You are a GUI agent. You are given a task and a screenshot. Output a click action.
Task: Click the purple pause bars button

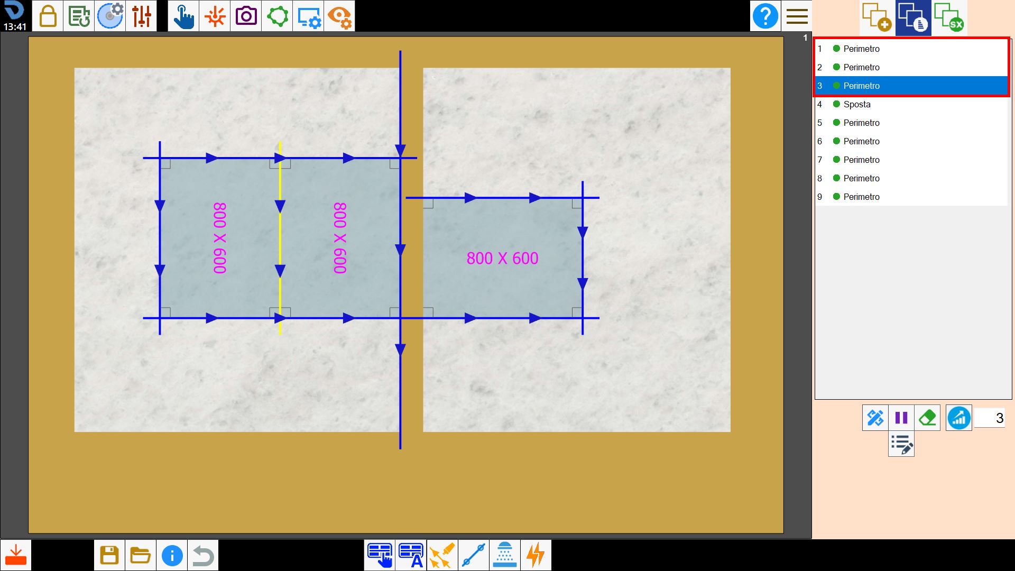pyautogui.click(x=901, y=418)
